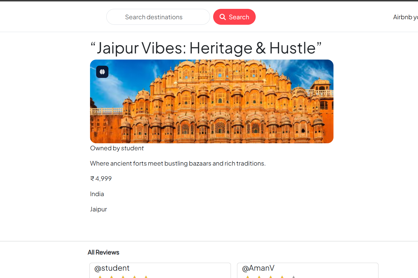Click the location text Jaipur
This screenshot has height=278, width=418.
(x=98, y=209)
